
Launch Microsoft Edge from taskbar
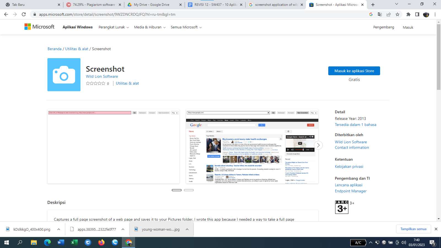pyautogui.click(x=47, y=242)
